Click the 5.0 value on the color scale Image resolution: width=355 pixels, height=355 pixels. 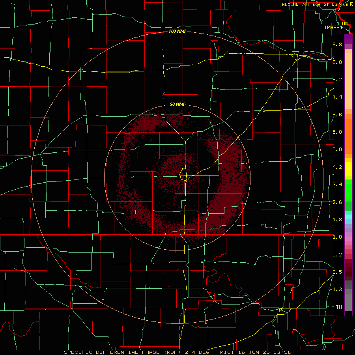[x=337, y=149]
